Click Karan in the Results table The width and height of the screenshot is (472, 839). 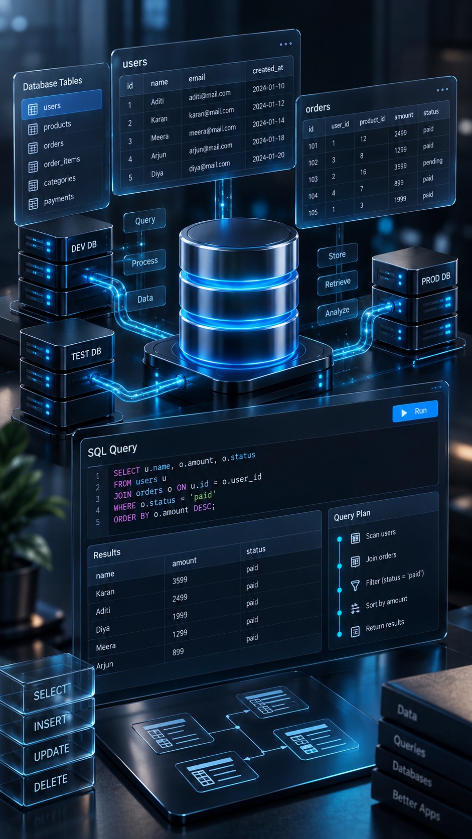tap(105, 593)
